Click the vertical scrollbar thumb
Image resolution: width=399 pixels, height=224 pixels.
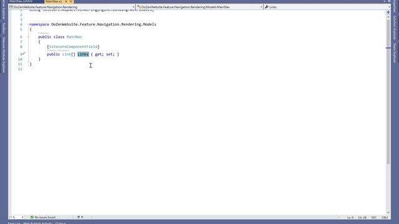point(388,91)
